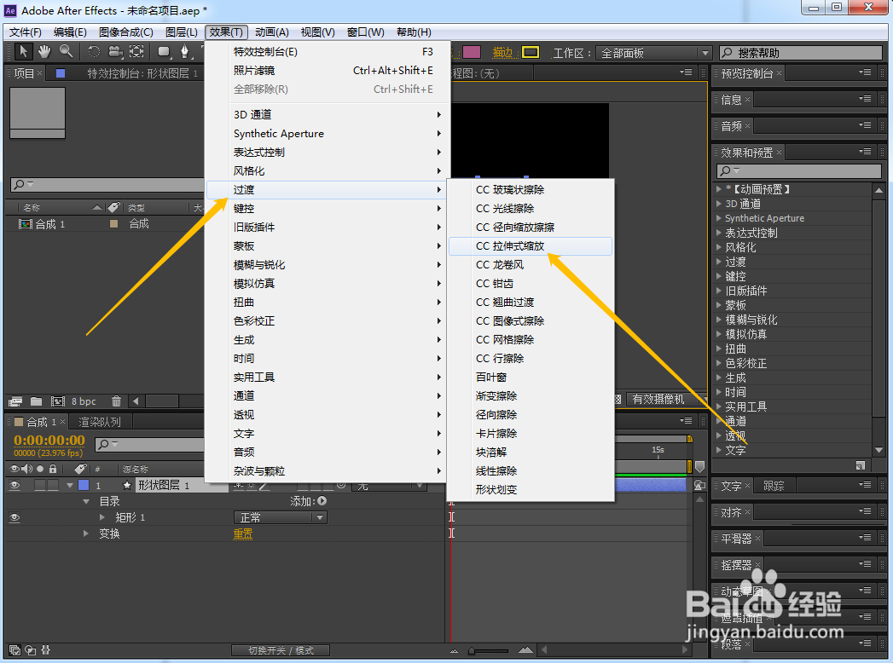Open the 全部面板 workspace dropdown

[x=654, y=53]
